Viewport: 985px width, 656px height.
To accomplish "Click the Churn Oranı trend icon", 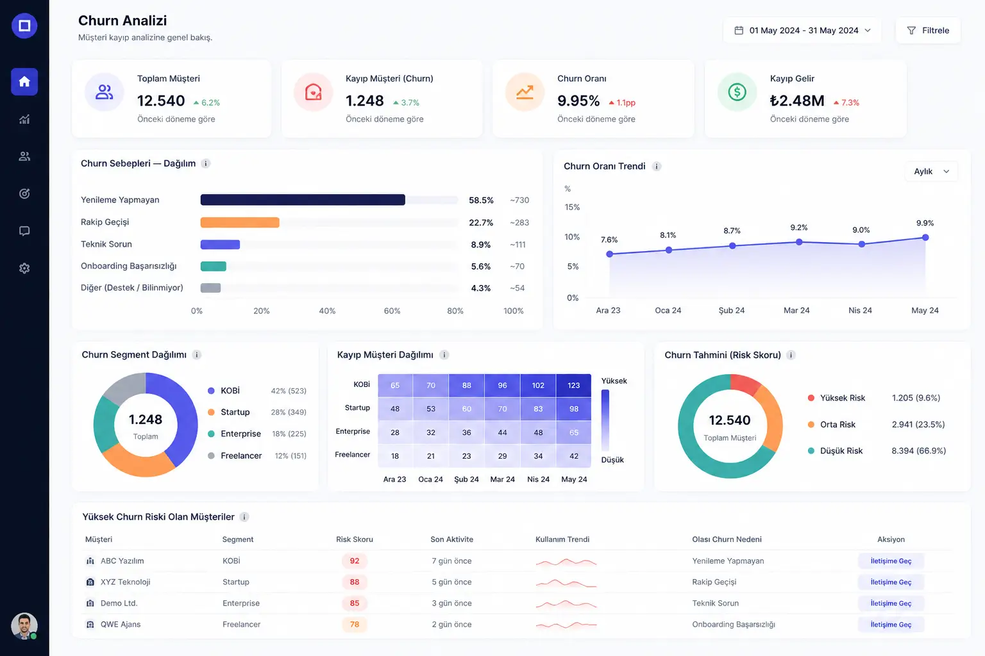I will [525, 92].
